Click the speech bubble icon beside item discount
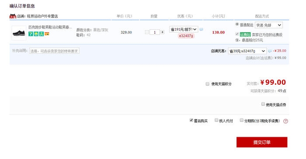 click(x=201, y=29)
